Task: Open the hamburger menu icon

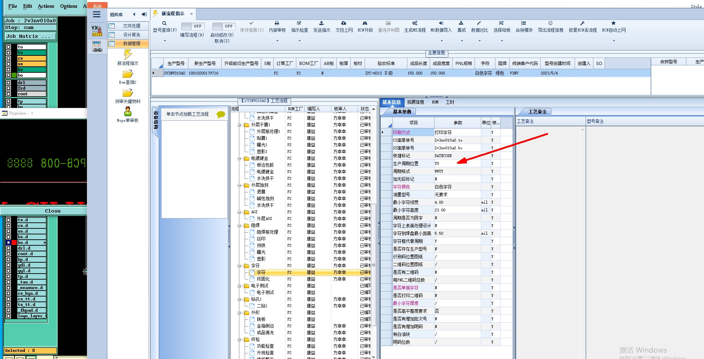Action: click(97, 14)
